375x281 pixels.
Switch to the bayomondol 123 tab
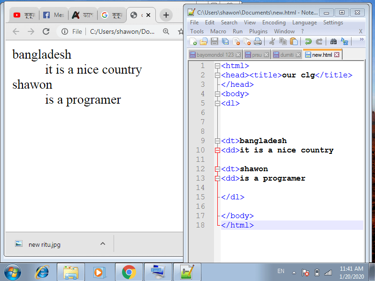click(215, 55)
